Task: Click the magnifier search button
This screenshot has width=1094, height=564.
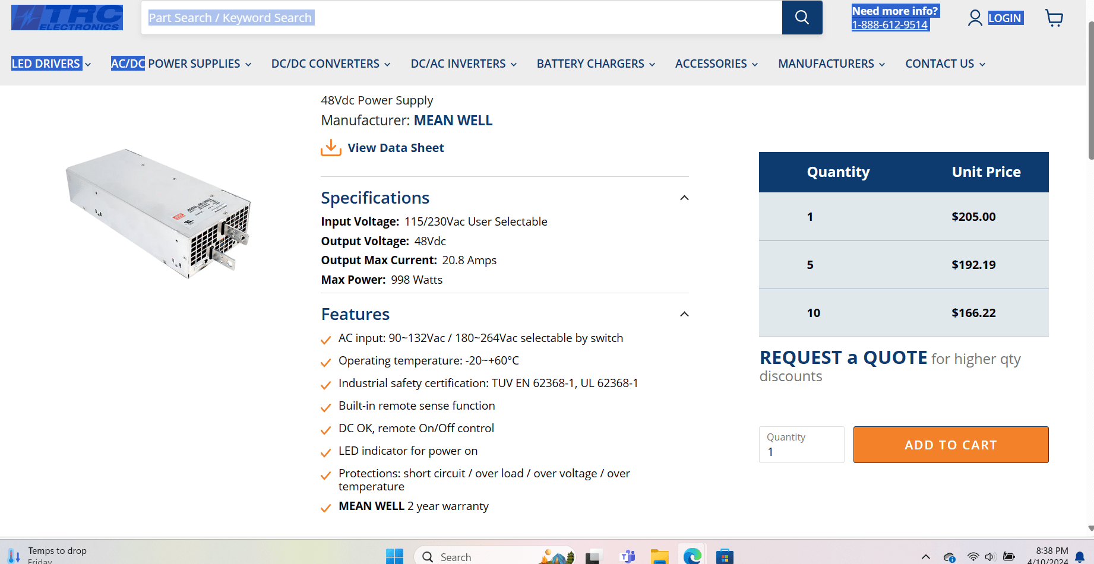Action: pos(802,17)
